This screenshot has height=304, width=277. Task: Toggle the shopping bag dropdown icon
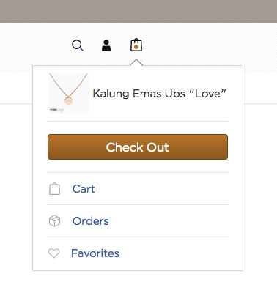tap(136, 45)
